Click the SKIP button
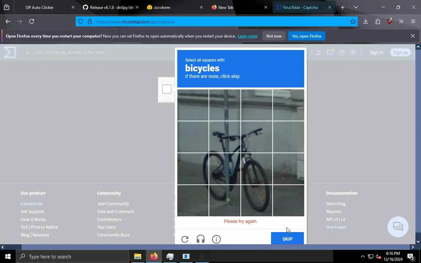The height and width of the screenshot is (263, 421). (287, 239)
